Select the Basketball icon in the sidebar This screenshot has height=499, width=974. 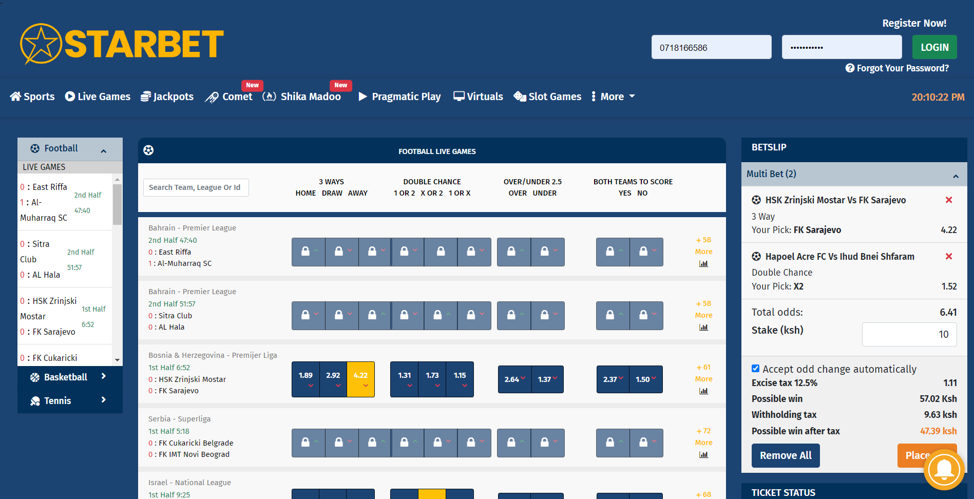pos(34,377)
